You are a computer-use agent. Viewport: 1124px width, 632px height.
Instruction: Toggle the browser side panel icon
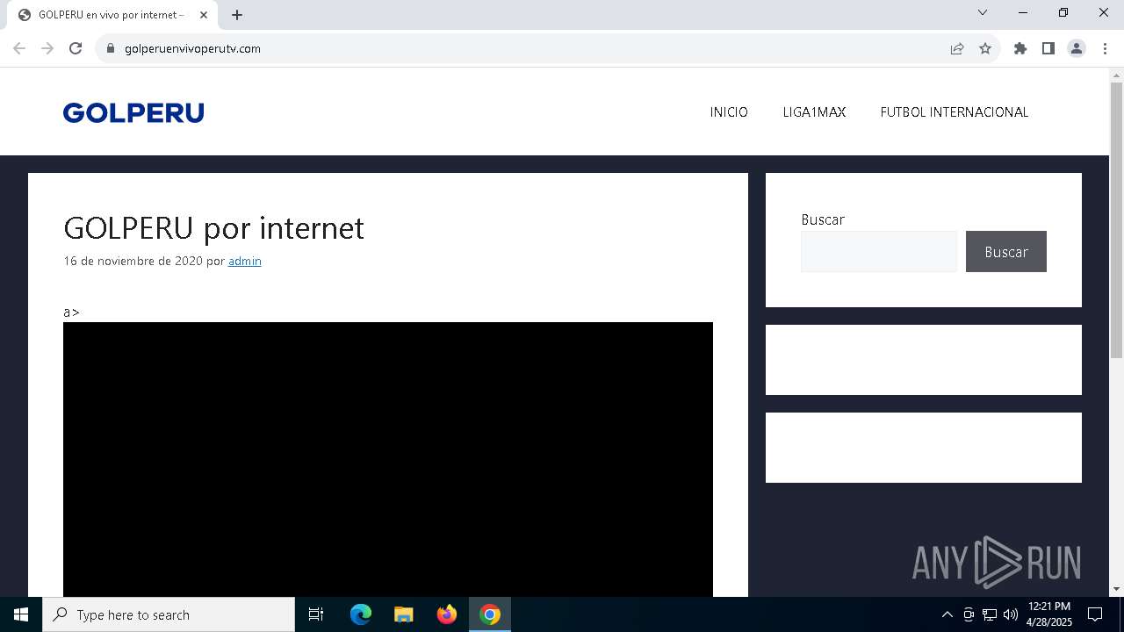tap(1048, 48)
